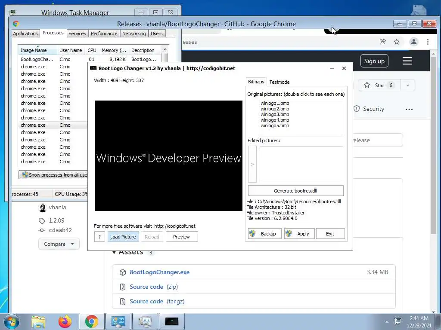This screenshot has height=330, width=441.
Task: Click the zip archive file icon
Action: point(123,287)
